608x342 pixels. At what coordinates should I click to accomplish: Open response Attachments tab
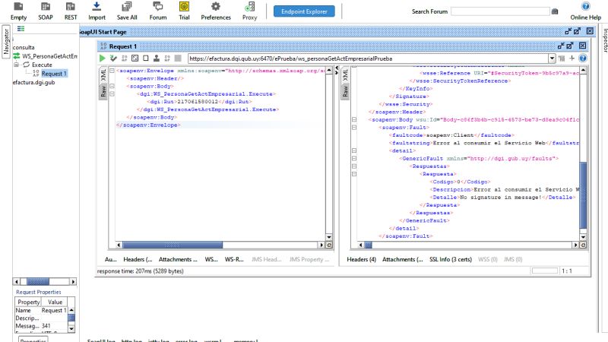(x=403, y=259)
